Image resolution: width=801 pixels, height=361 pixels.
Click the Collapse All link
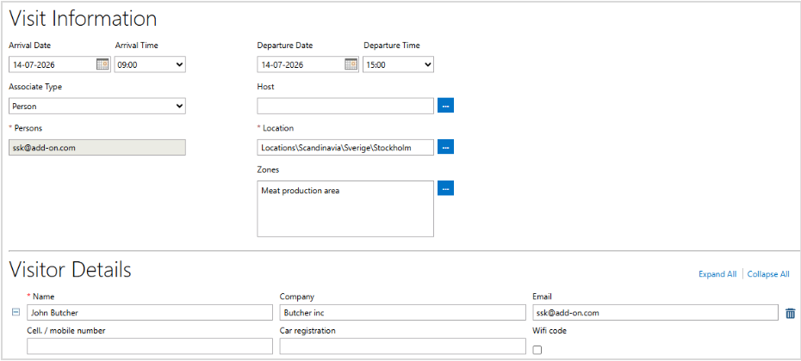(768, 274)
